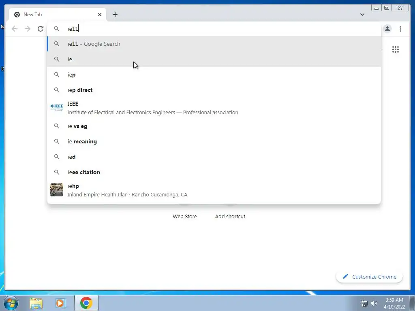Image resolution: width=415 pixels, height=311 pixels.
Task: Click the IEEE logo icon
Action: pyautogui.click(x=57, y=107)
